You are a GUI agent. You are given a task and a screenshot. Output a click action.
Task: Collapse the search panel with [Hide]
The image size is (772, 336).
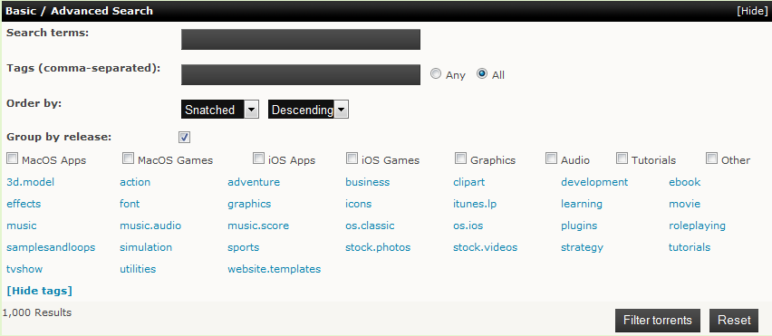point(751,11)
